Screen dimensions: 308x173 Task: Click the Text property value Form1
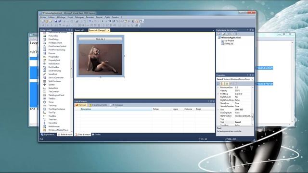tap(243, 122)
